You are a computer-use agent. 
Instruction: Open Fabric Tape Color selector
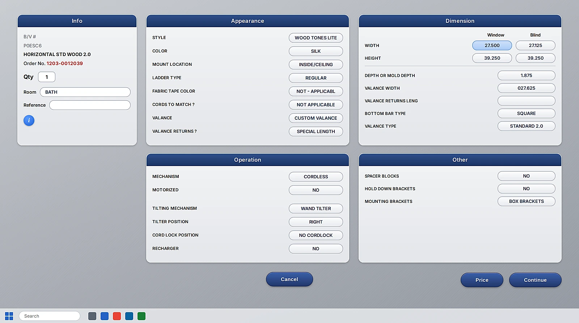pos(316,92)
